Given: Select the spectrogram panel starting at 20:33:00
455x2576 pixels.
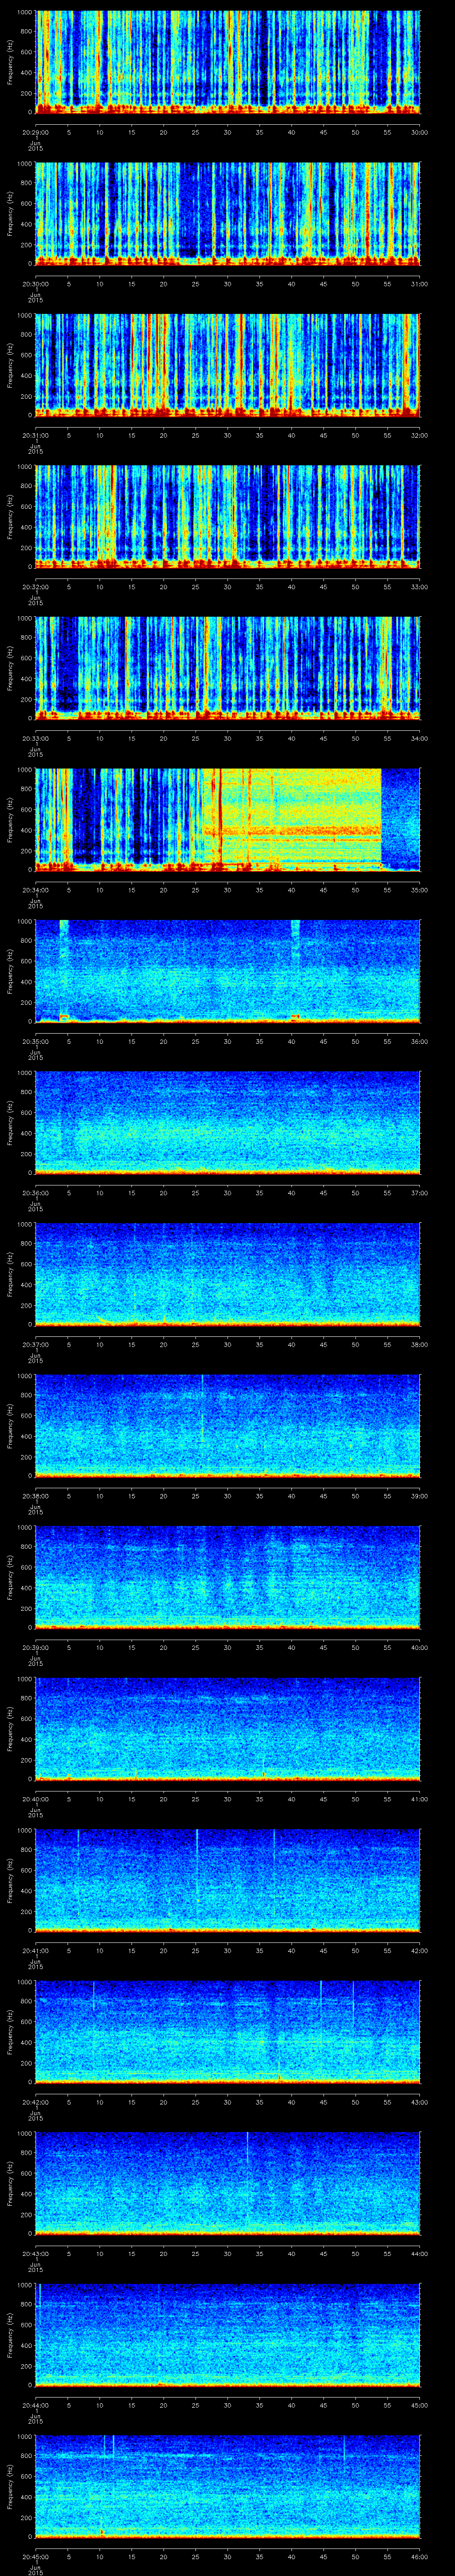Looking at the screenshot, I should 227,668.
